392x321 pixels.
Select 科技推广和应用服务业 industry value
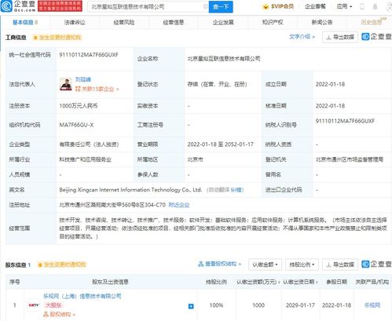click(x=86, y=159)
